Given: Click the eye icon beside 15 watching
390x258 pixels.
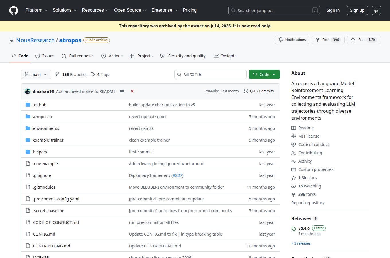Looking at the screenshot, I should [294, 186].
